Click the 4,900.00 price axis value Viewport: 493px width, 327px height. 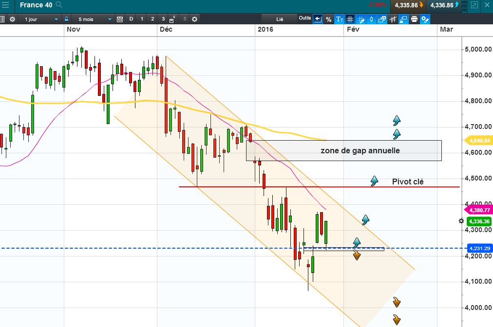pyautogui.click(x=478, y=75)
